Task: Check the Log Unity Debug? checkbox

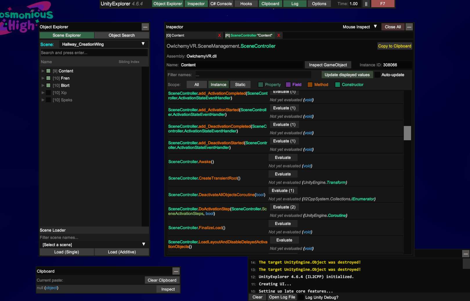Action: [x=301, y=297]
